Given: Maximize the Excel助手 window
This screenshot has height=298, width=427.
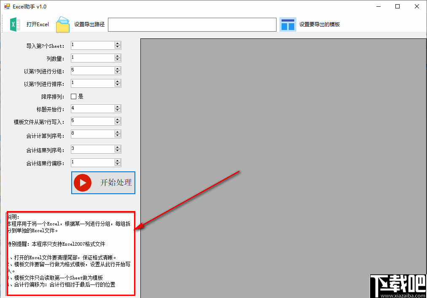Looking at the screenshot, I should pos(397,6).
